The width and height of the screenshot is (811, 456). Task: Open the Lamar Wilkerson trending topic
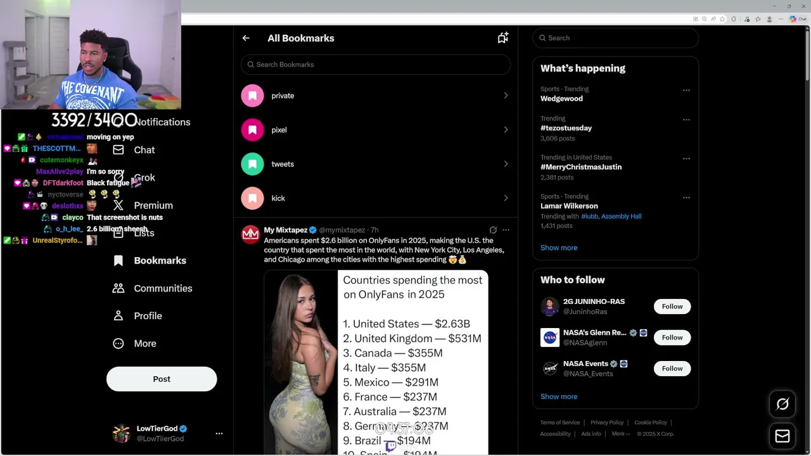(569, 206)
